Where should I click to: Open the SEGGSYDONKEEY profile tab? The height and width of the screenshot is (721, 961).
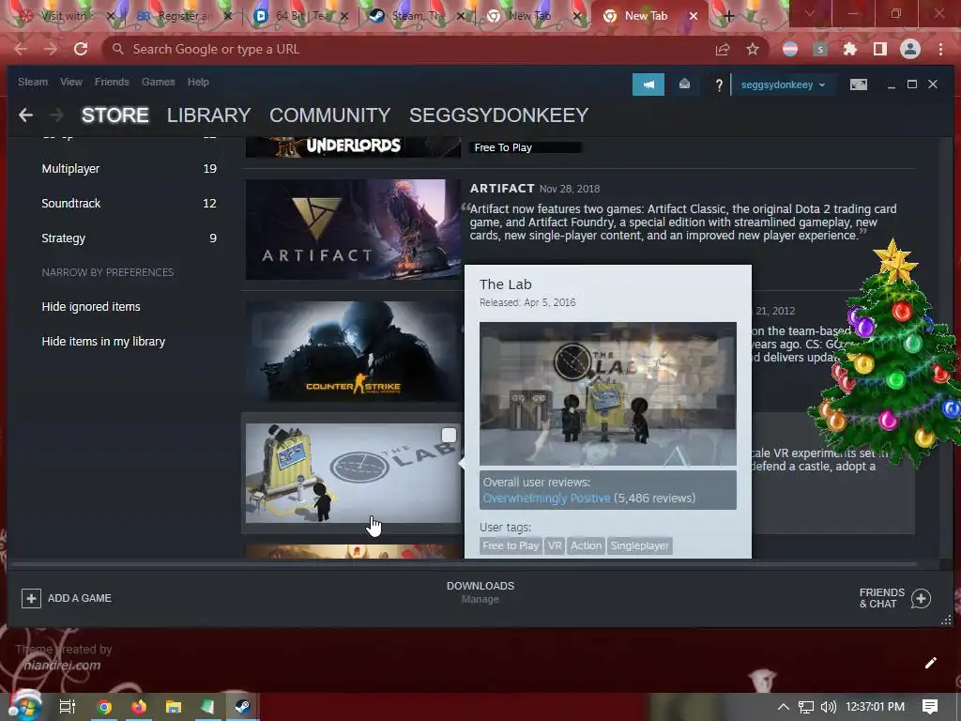[499, 115]
